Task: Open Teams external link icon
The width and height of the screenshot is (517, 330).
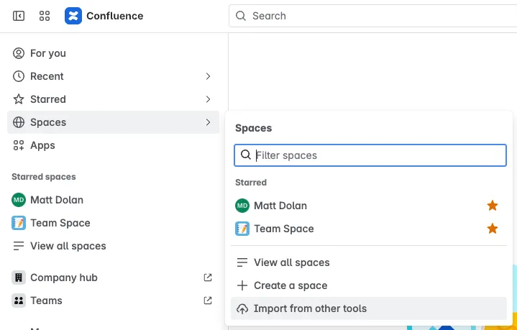Action: (208, 301)
